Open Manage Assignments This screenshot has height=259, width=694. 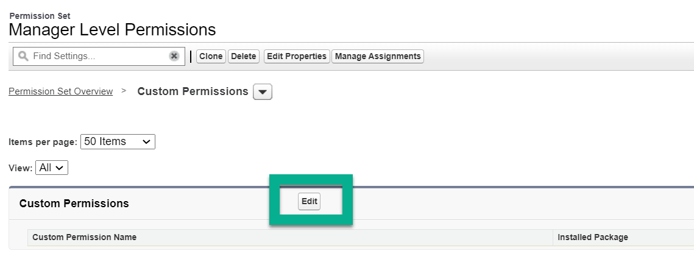[378, 56]
